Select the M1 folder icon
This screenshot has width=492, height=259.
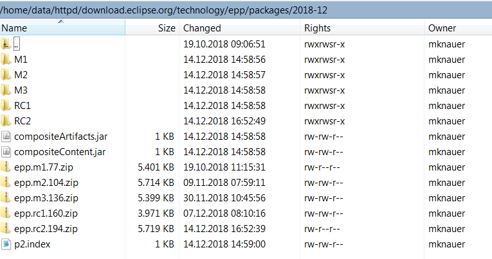coord(6,60)
